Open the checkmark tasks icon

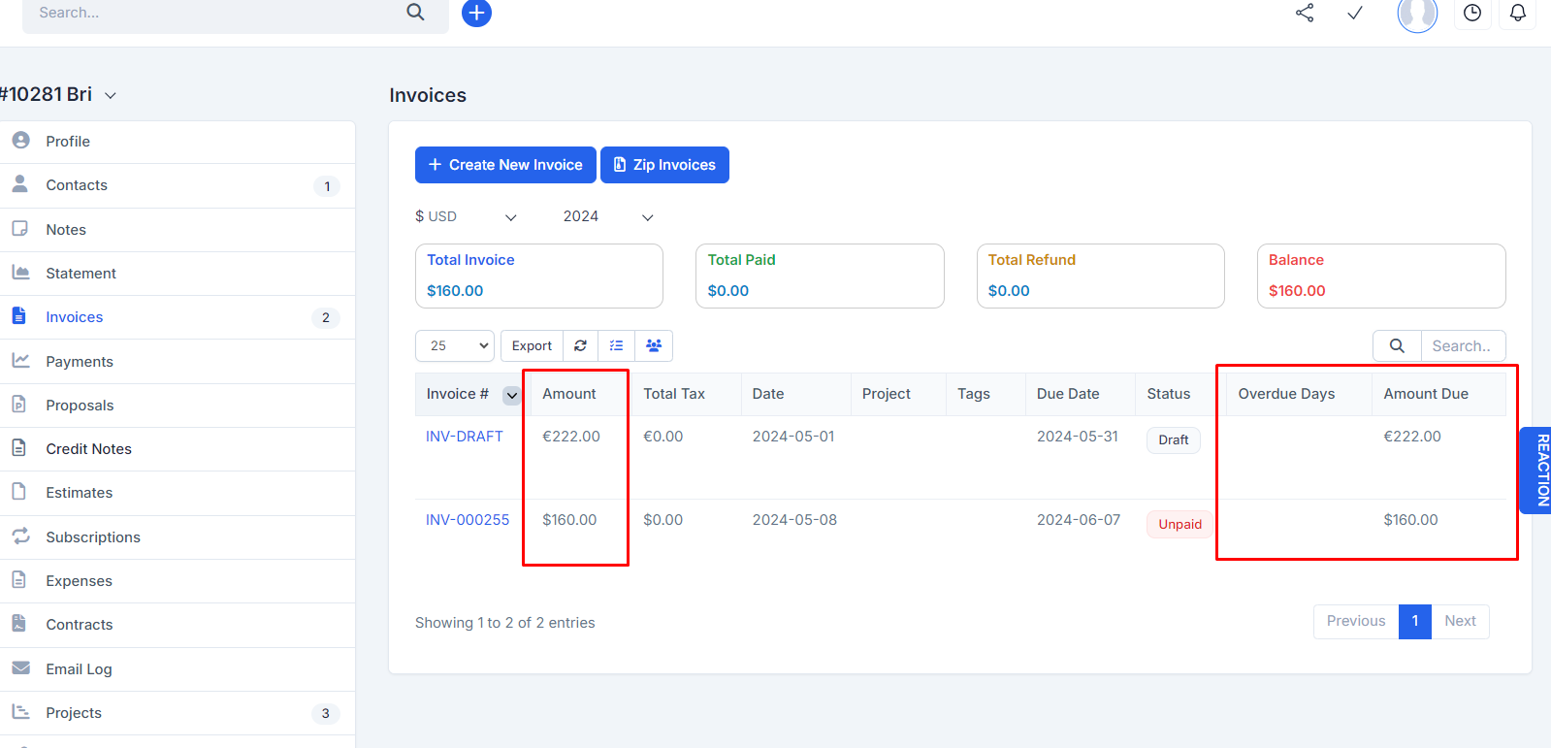pos(1355,13)
